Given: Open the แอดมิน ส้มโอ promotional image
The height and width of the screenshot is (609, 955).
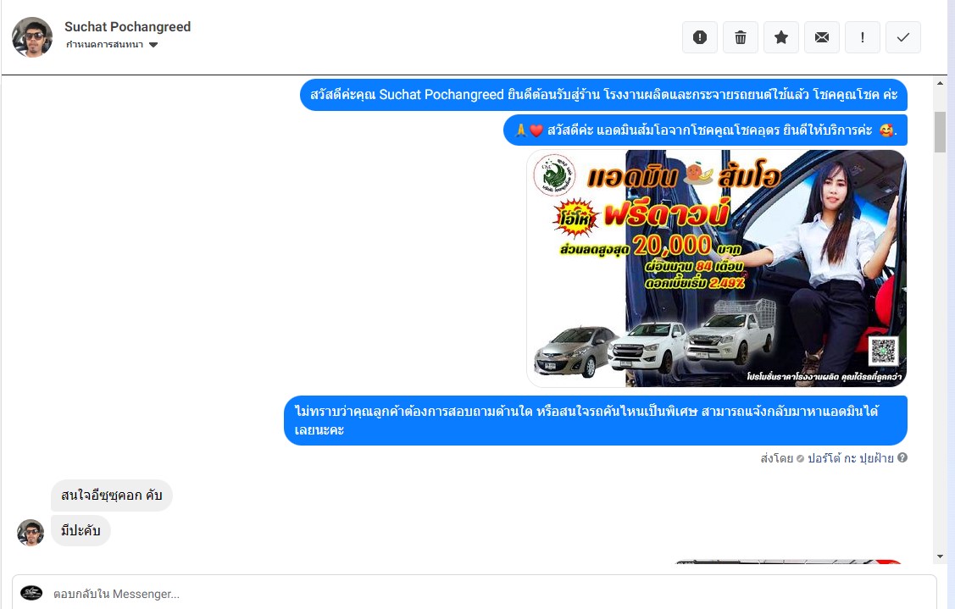Looking at the screenshot, I should coord(717,269).
